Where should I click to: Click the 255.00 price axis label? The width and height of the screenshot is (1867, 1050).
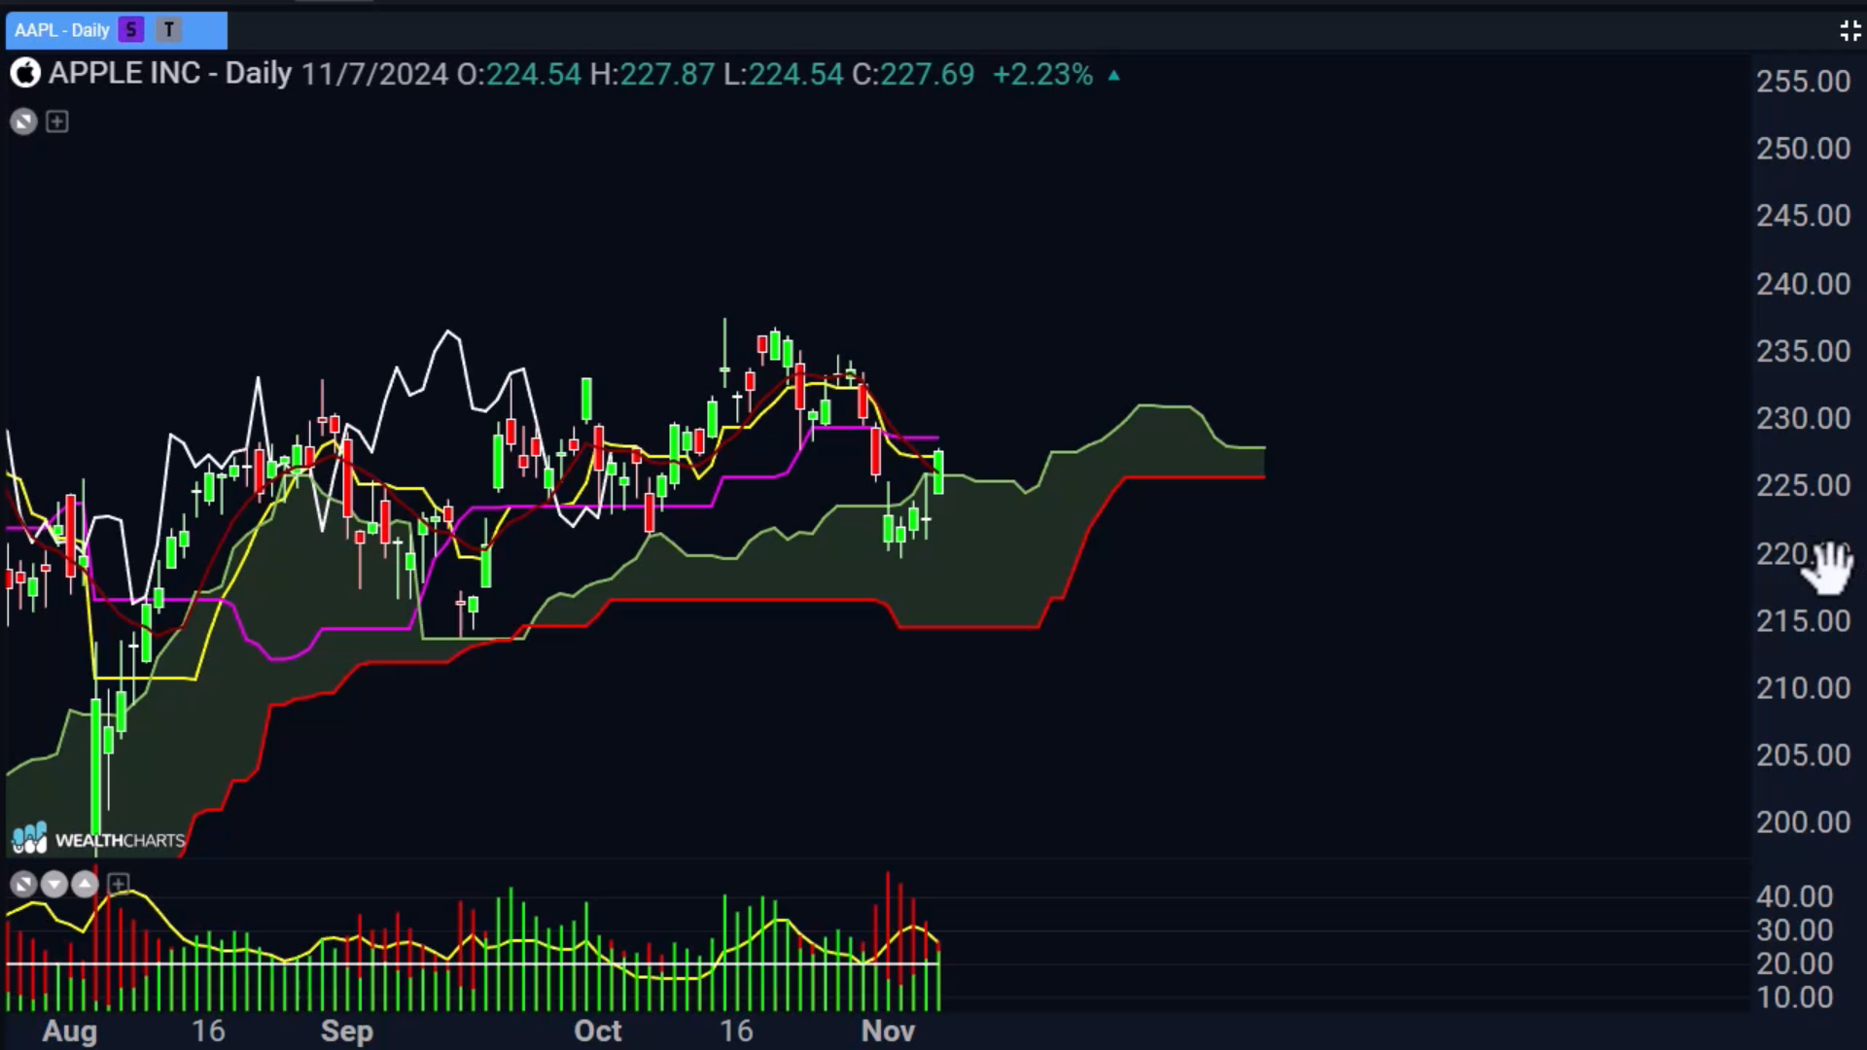1803,81
